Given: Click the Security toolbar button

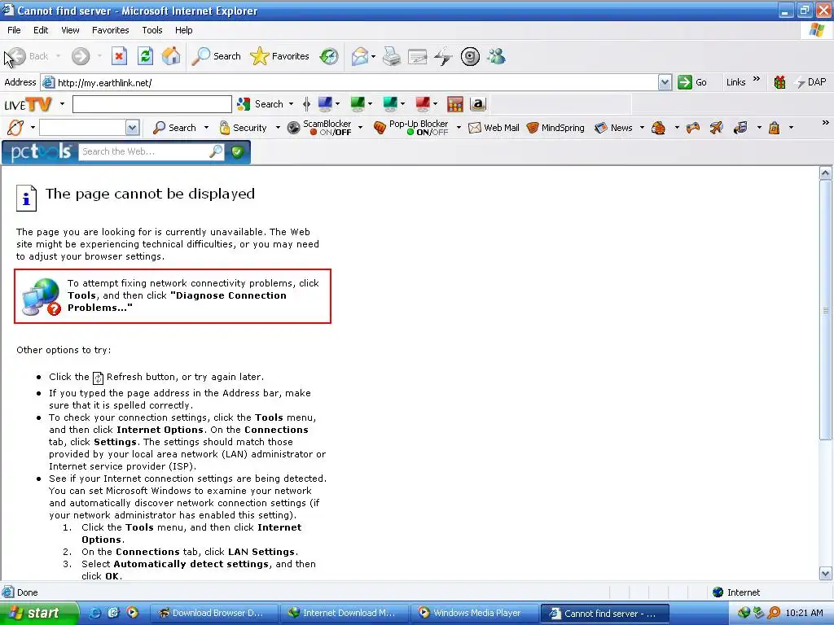Looking at the screenshot, I should 243,128.
